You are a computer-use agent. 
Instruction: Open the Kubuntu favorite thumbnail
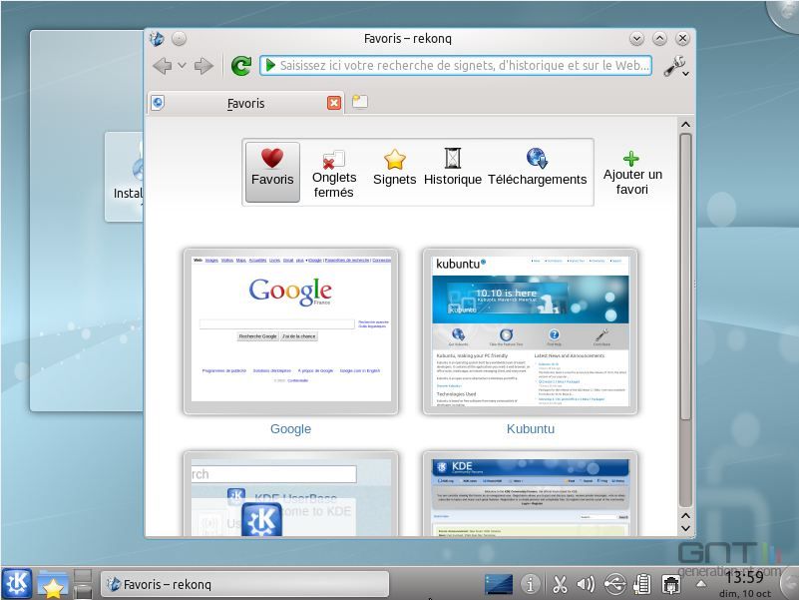(530, 331)
